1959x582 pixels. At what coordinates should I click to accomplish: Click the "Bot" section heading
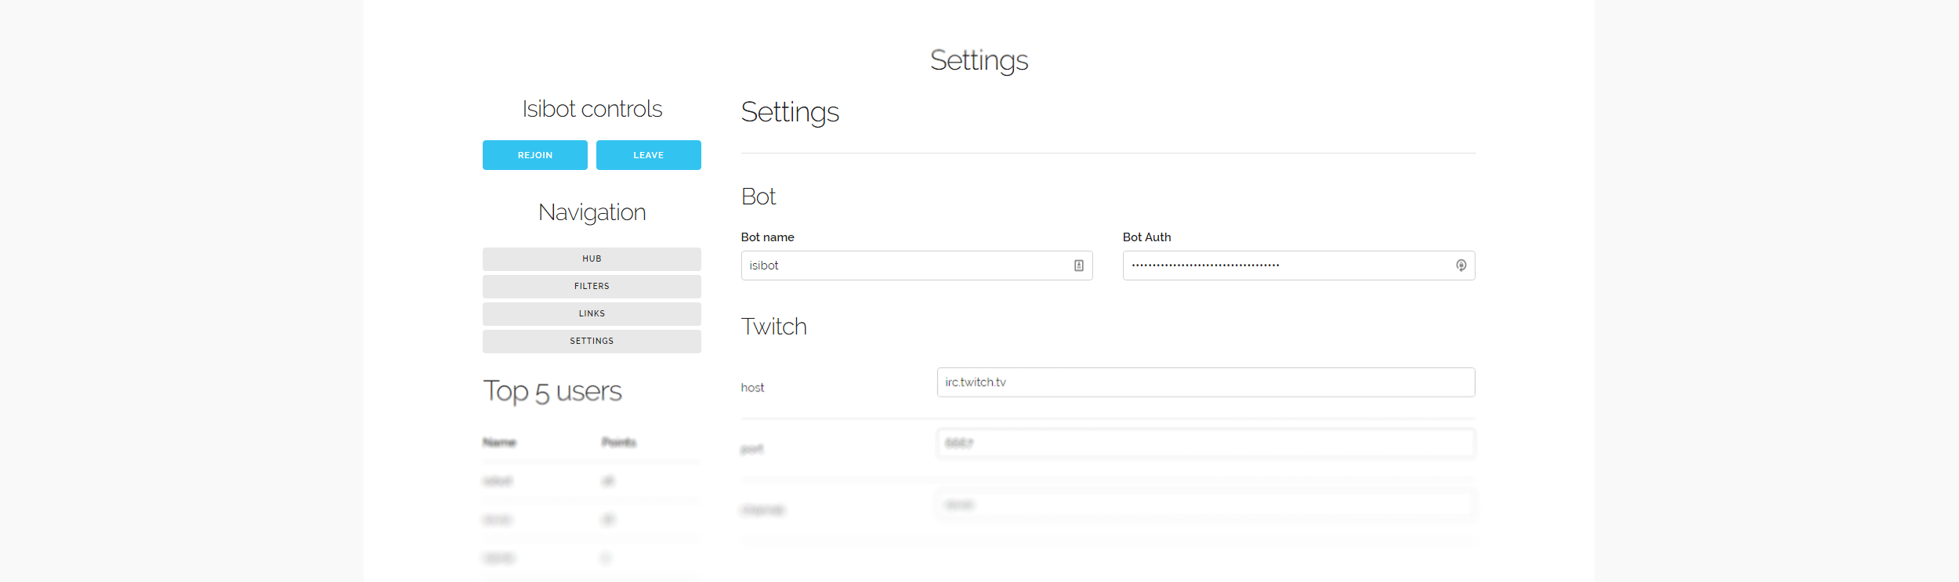(758, 197)
